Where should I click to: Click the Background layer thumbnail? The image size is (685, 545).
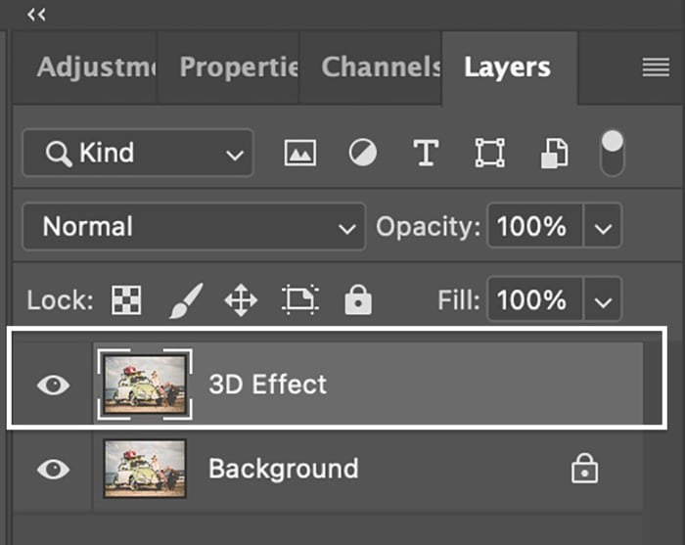[145, 469]
